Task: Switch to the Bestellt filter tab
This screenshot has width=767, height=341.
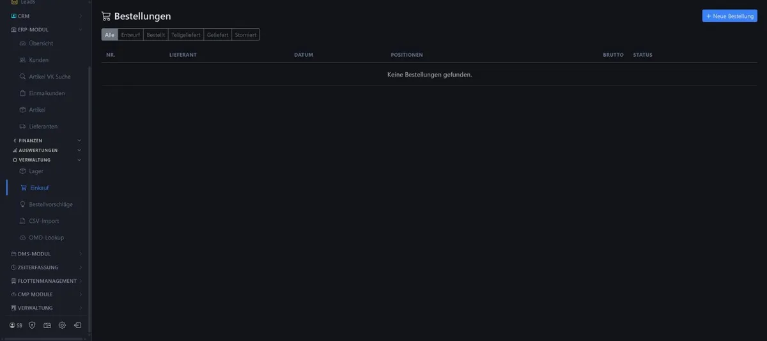Action: click(156, 35)
